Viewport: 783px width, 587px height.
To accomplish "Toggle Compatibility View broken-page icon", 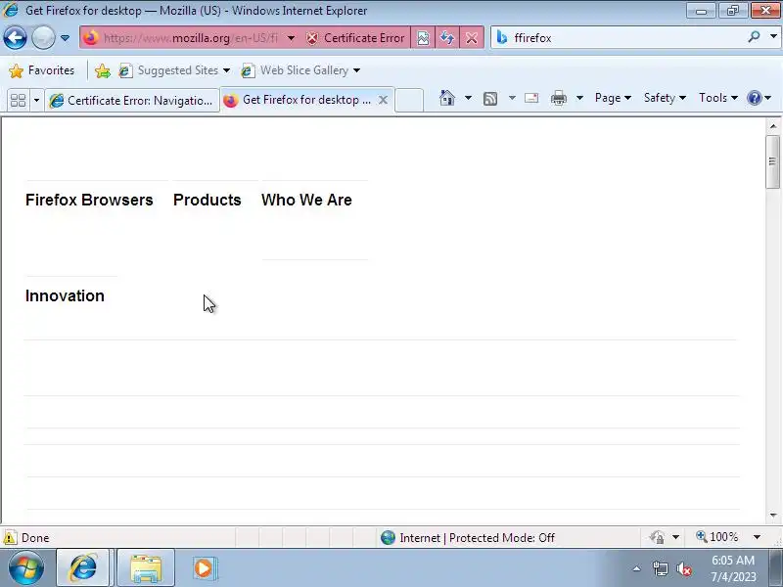I will [x=423, y=38].
